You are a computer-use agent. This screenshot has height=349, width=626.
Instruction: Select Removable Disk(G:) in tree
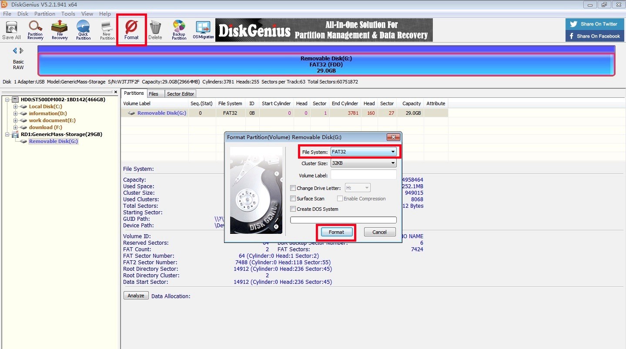[54, 141]
